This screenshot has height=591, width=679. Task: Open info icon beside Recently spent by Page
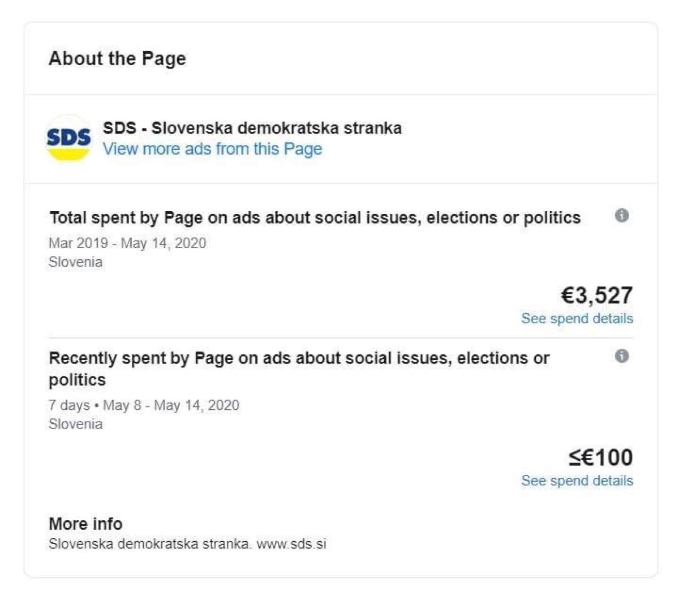tap(622, 356)
